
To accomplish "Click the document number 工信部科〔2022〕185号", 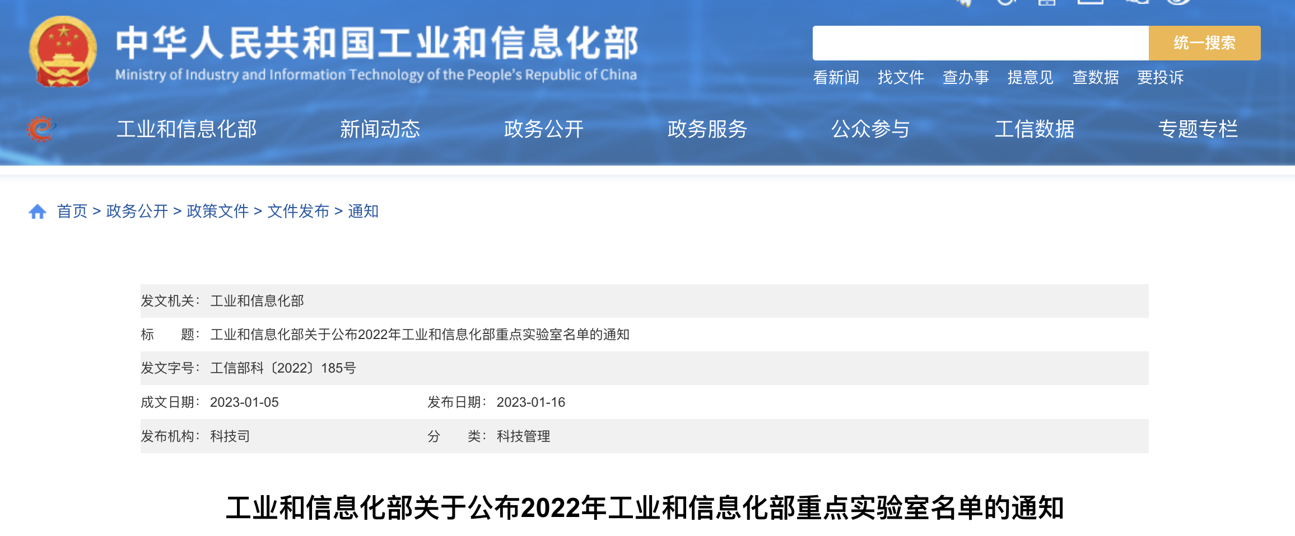I will [283, 368].
